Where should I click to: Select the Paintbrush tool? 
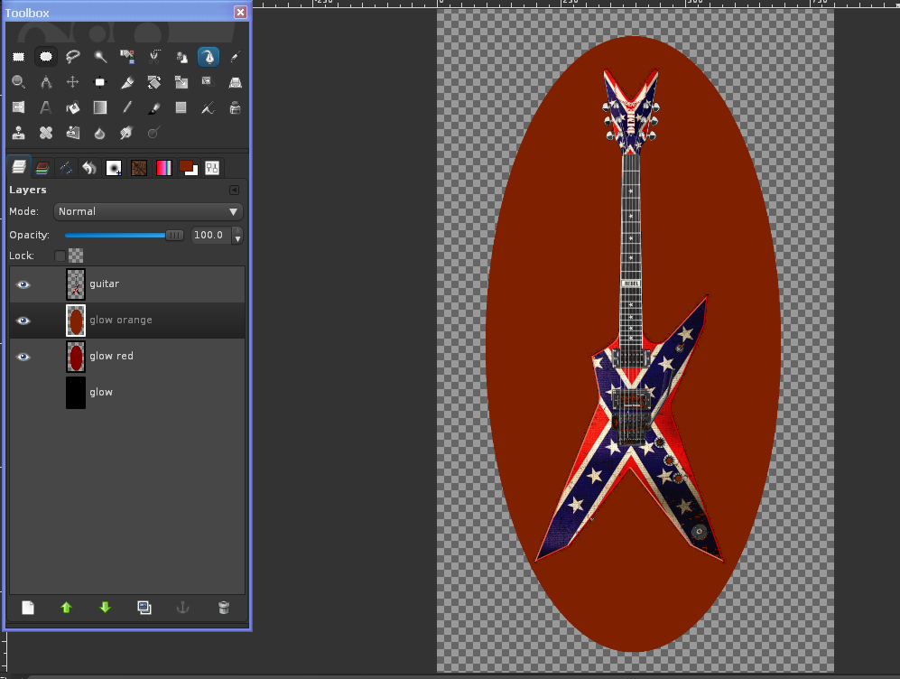[153, 107]
